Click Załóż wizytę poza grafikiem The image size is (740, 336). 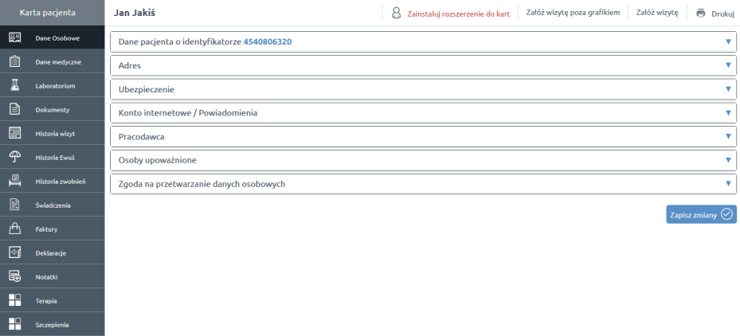pos(573,14)
